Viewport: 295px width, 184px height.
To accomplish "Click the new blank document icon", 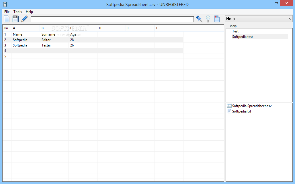I will (7, 19).
